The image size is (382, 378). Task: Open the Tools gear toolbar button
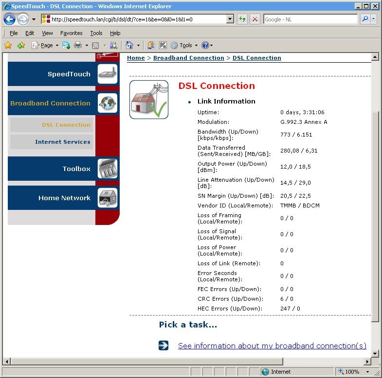click(x=184, y=45)
